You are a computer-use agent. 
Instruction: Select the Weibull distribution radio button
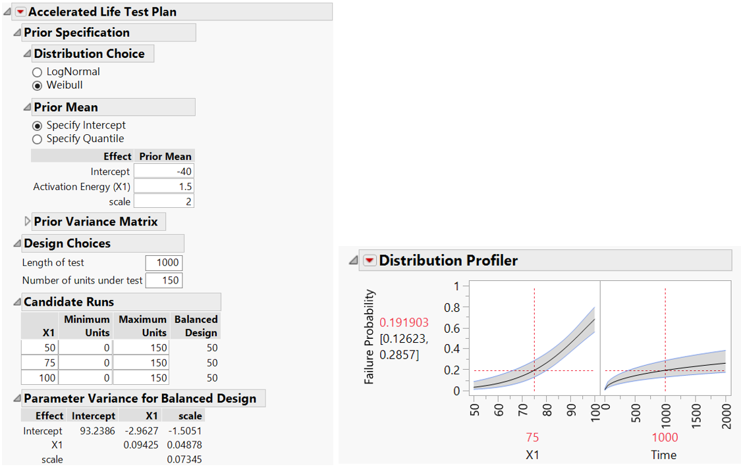coord(37,86)
